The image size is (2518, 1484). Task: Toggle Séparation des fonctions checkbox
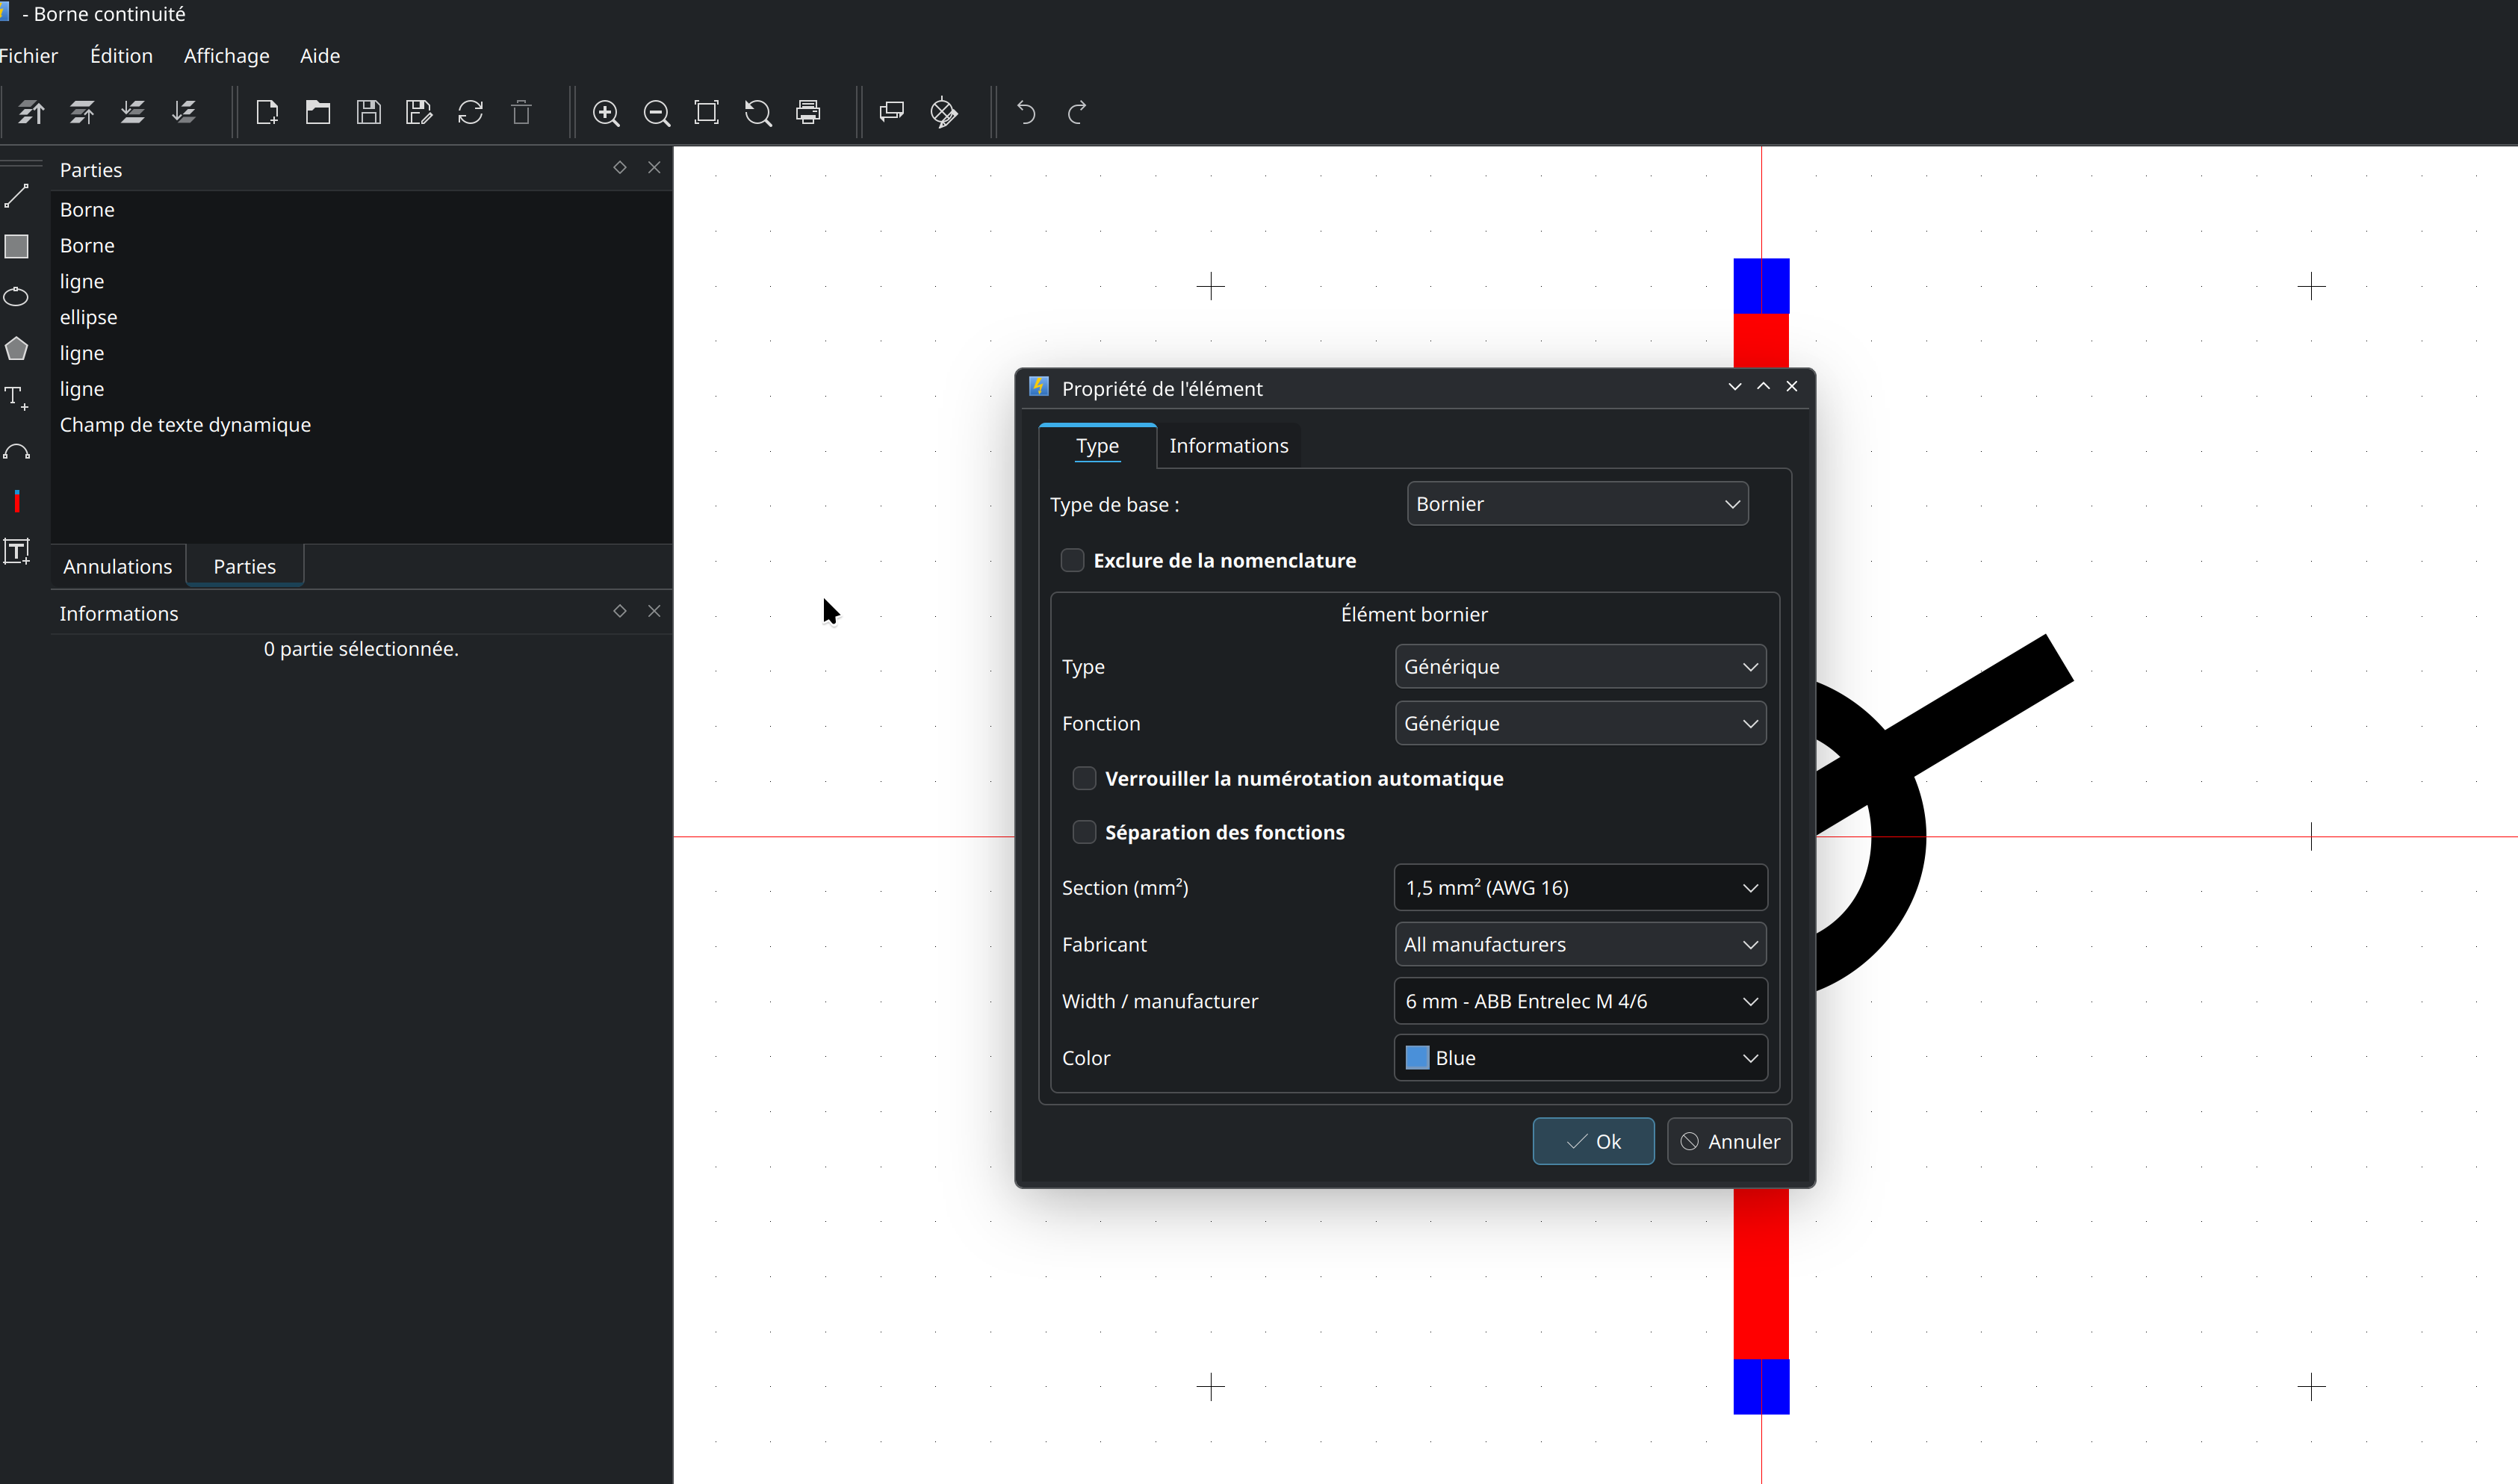1084,832
